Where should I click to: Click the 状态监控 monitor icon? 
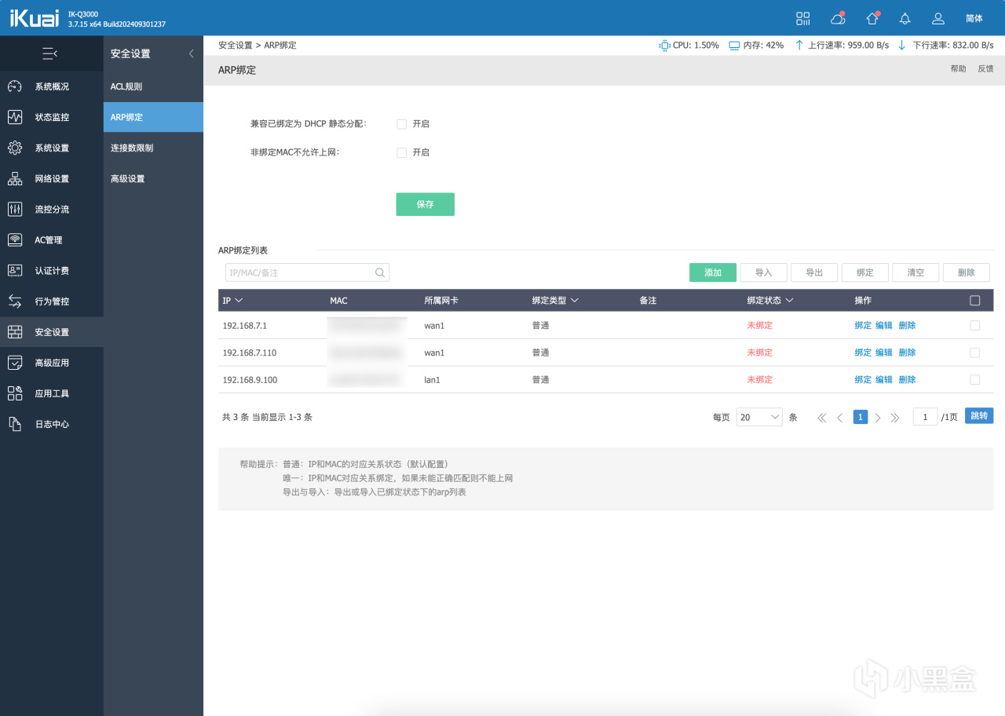[x=15, y=117]
